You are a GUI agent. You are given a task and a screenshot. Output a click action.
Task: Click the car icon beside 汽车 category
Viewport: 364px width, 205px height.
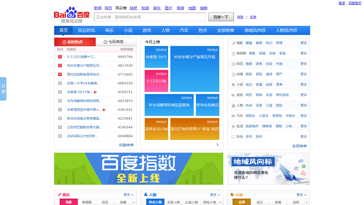233,116
